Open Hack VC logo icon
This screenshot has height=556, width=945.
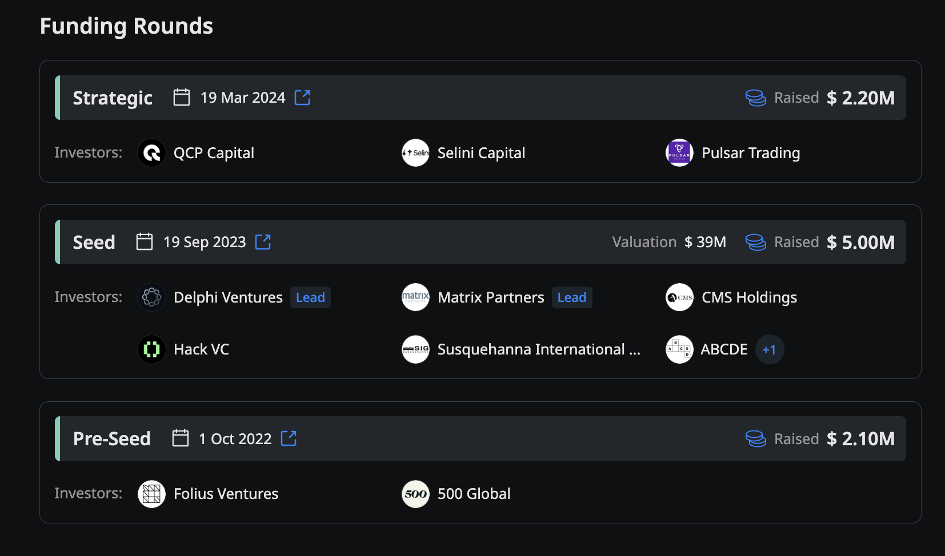pos(152,349)
